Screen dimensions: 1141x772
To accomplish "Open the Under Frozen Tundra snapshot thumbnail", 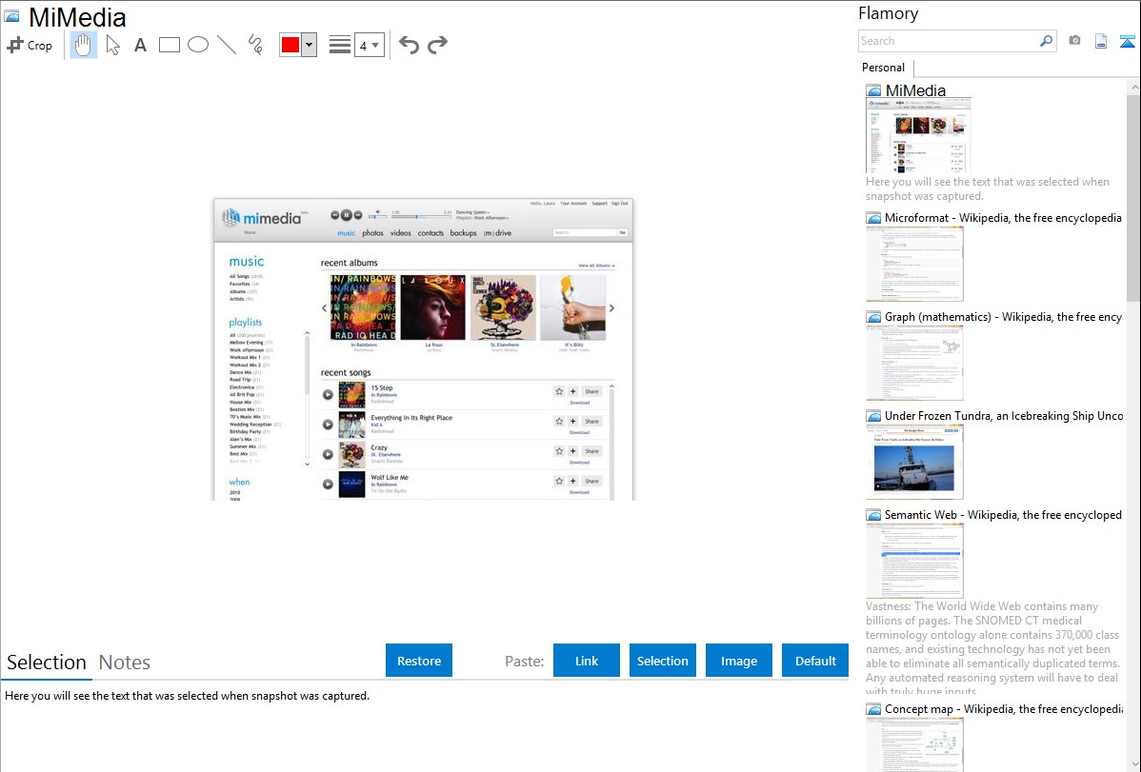I will click(914, 462).
